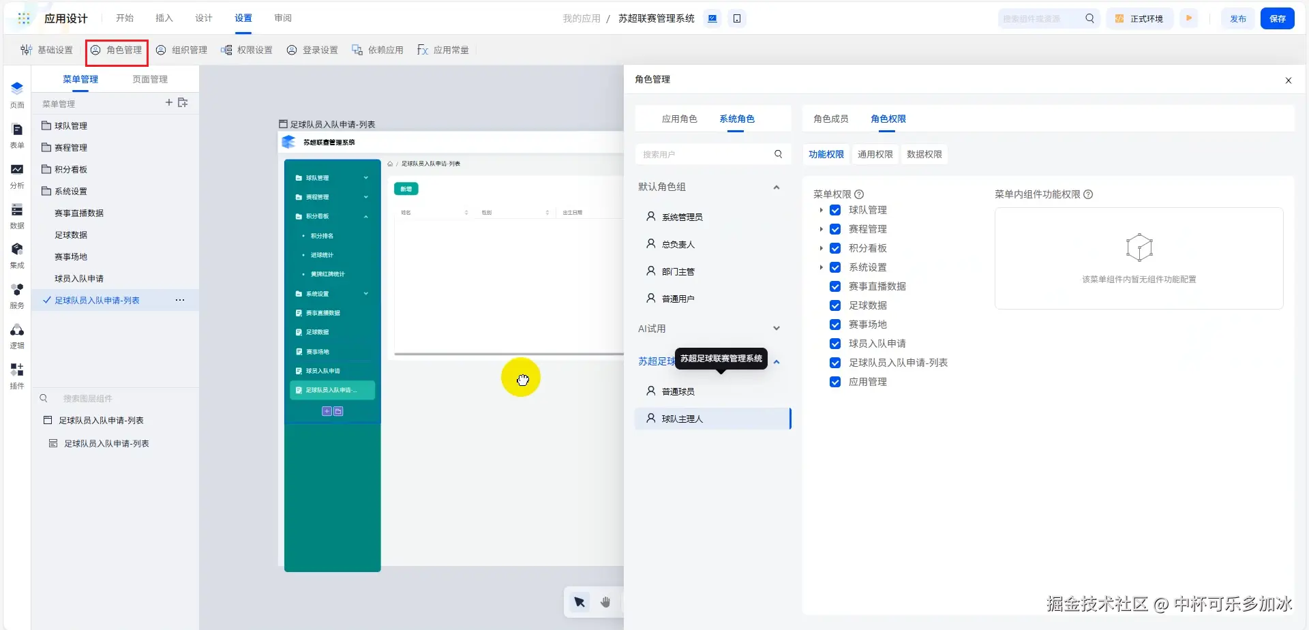
Task: Expand 赛程管理 in permission tree
Action: click(821, 229)
